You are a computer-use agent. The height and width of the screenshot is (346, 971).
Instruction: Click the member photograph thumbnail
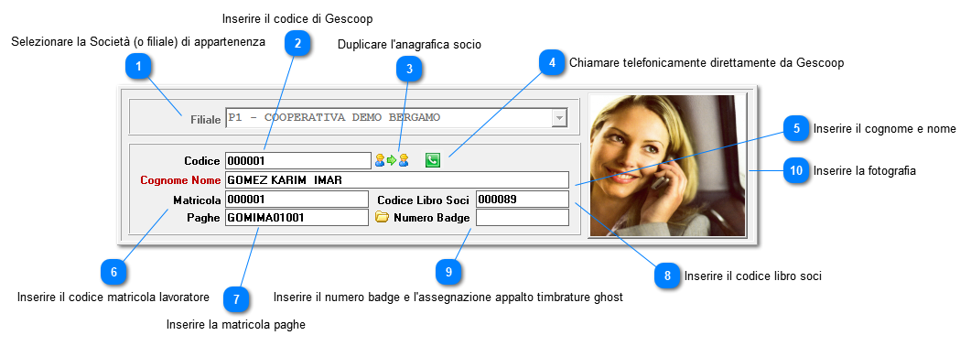[667, 166]
